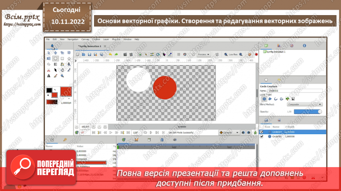The height and width of the screenshot is (191, 341).
Task: Open the View menu
Action: tap(62, 39)
